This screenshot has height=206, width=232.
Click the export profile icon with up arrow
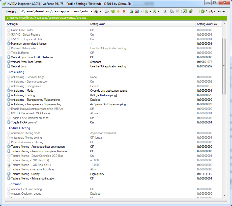147,11
